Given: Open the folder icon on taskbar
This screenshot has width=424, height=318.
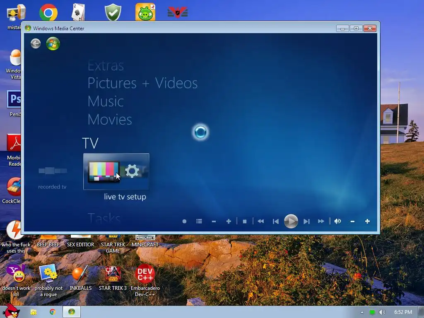Looking at the screenshot, I should [33, 312].
